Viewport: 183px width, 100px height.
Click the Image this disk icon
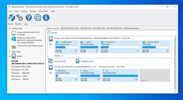click(77, 61)
